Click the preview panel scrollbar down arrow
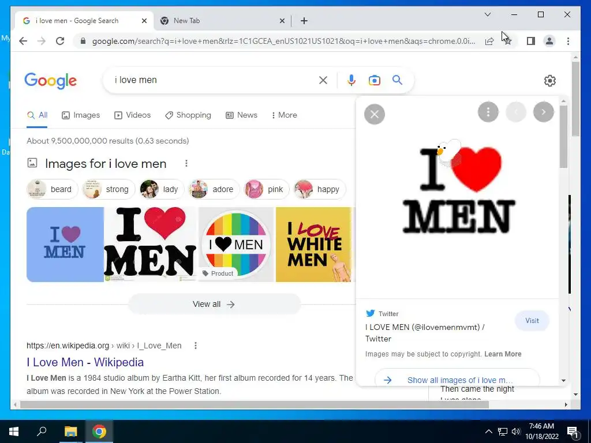Screen dimensions: 591x443 click(563, 381)
